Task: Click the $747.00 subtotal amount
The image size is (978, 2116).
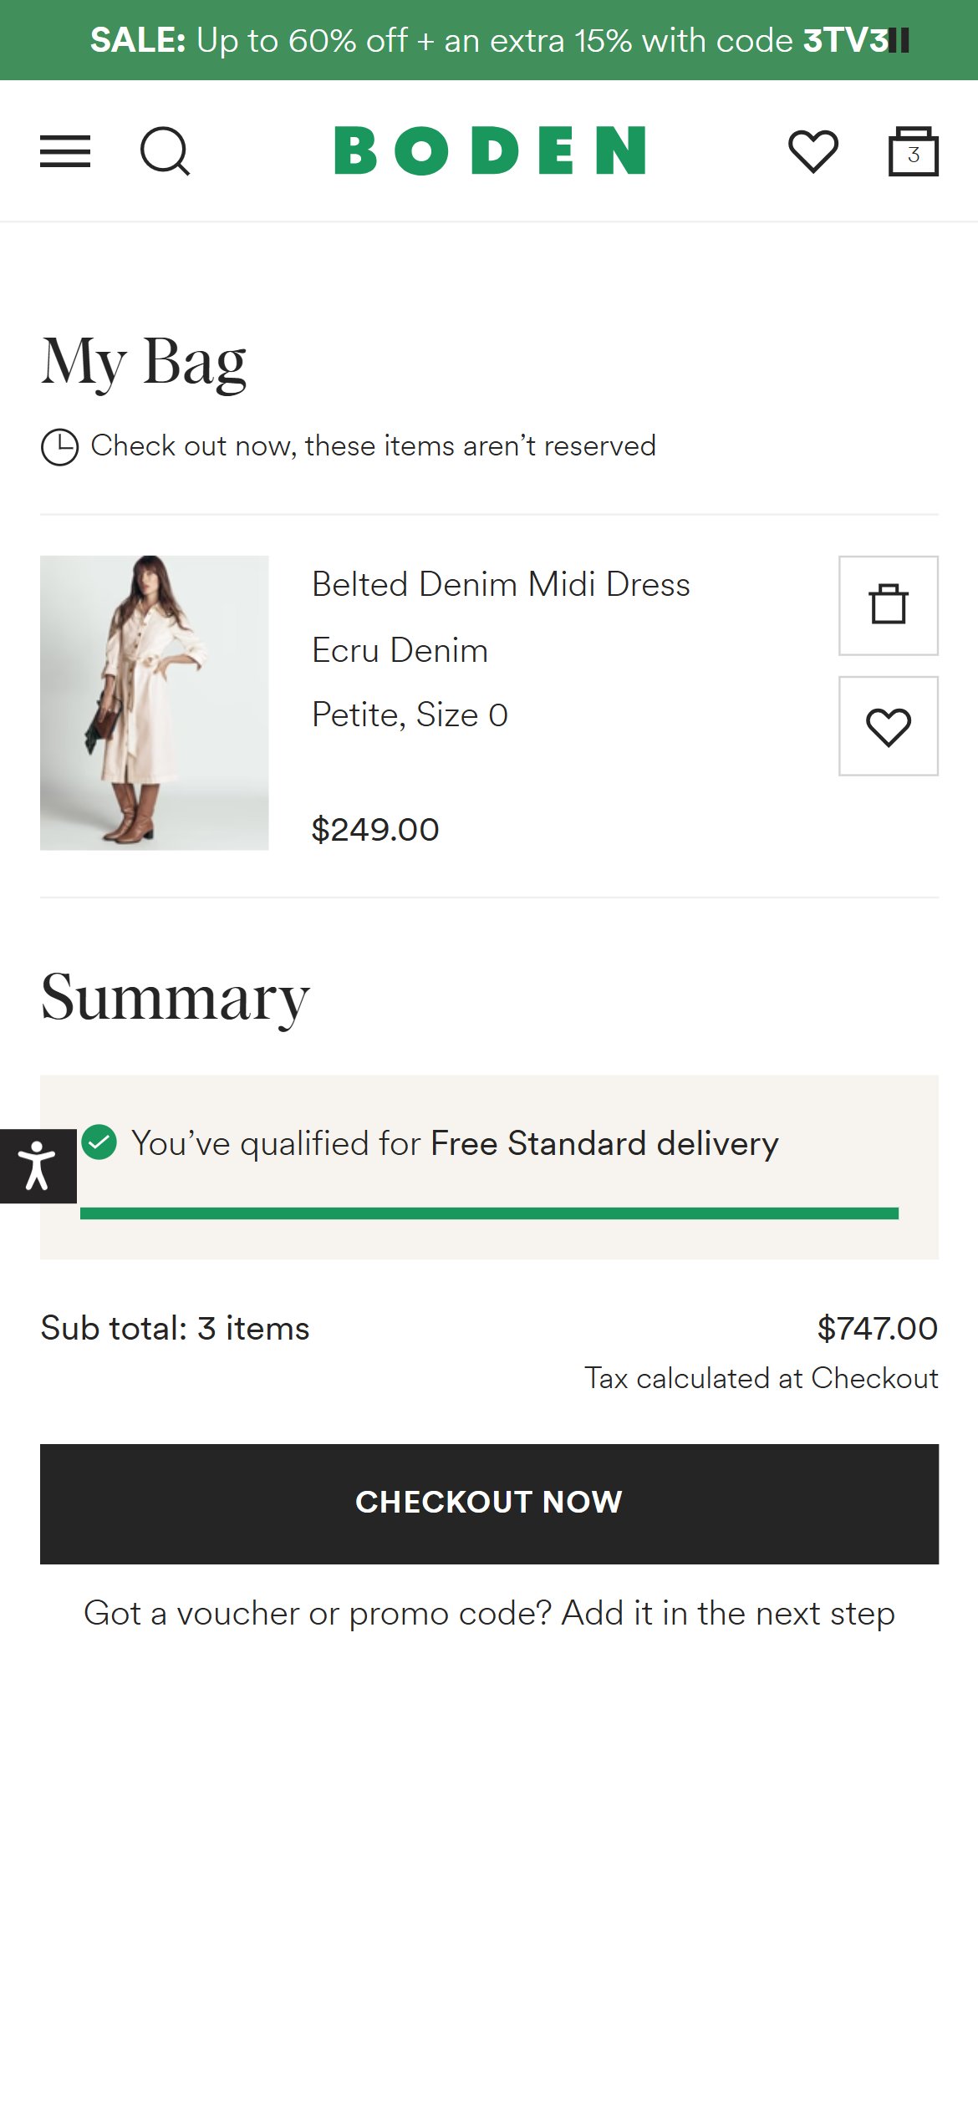Action: [878, 1328]
